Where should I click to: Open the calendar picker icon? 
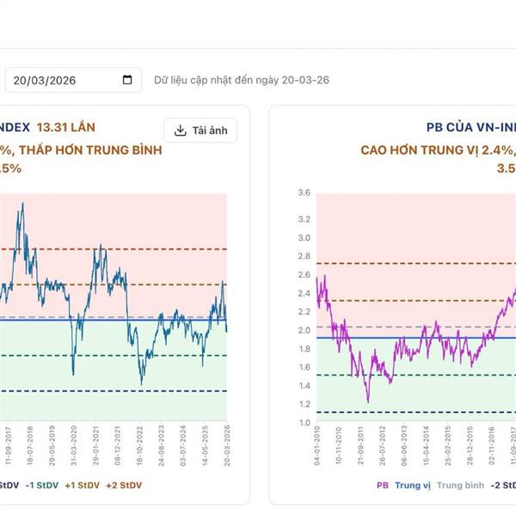click(x=128, y=80)
